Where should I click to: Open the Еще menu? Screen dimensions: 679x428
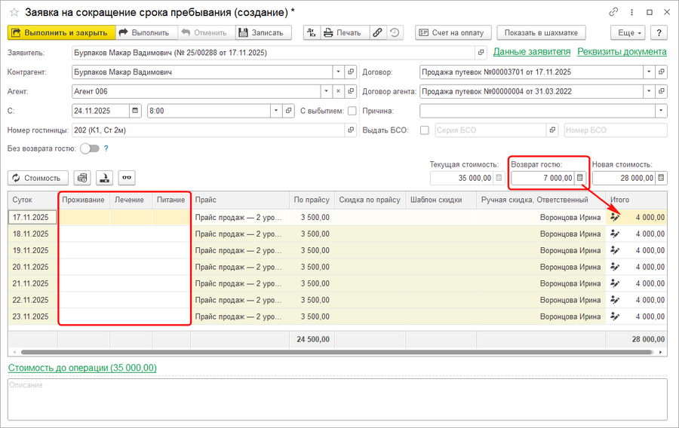[629, 32]
